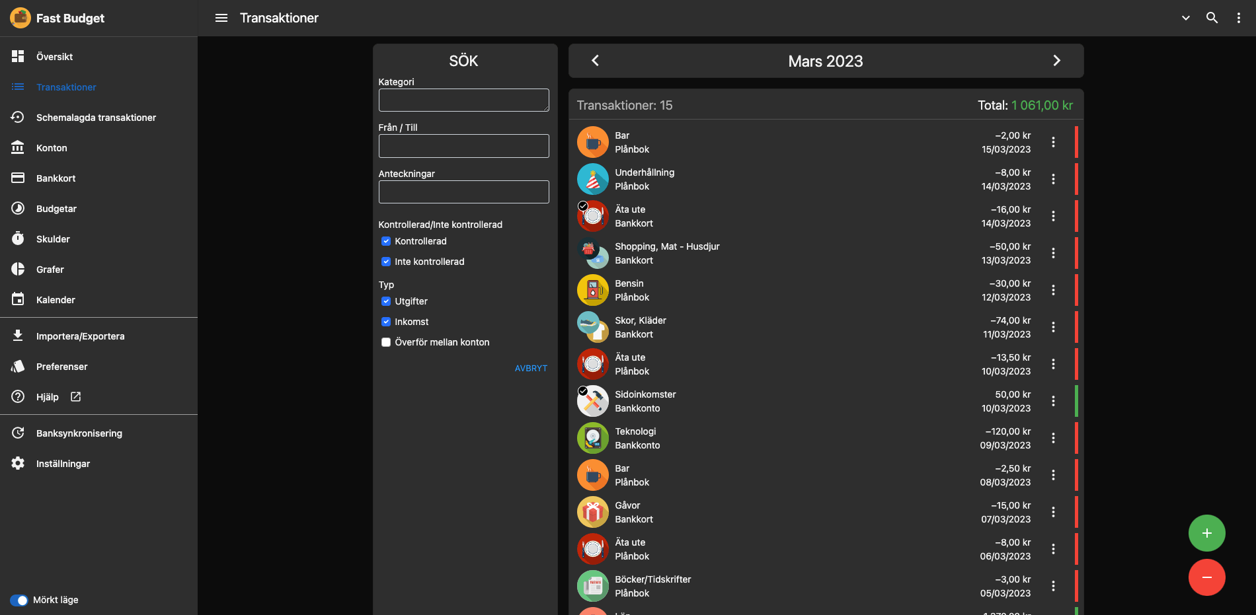Open options for the Sidoinkomster transaction
The width and height of the screenshot is (1256, 615).
[x=1053, y=401]
